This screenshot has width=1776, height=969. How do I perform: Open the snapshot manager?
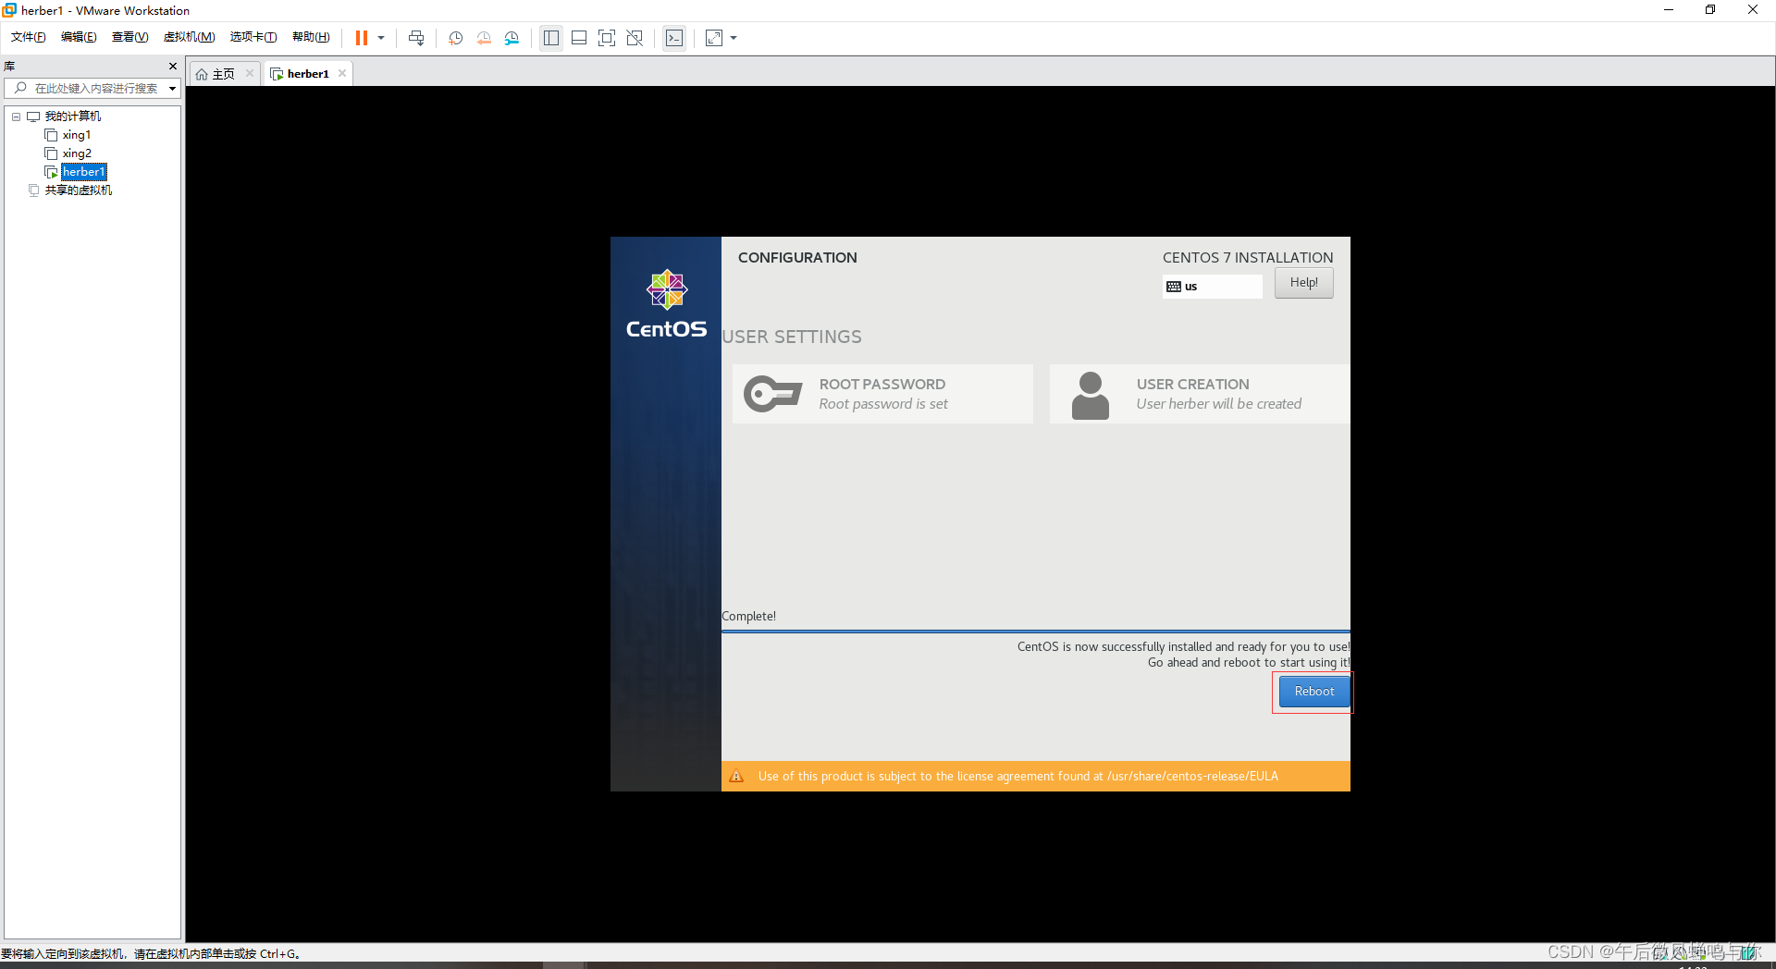tap(512, 38)
